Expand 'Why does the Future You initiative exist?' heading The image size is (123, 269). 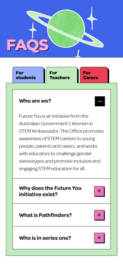(50, 191)
